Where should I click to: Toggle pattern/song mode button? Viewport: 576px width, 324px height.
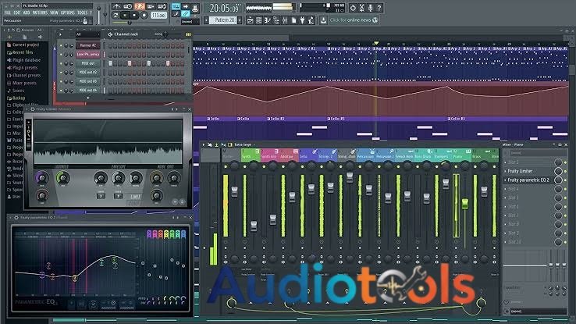click(x=116, y=16)
